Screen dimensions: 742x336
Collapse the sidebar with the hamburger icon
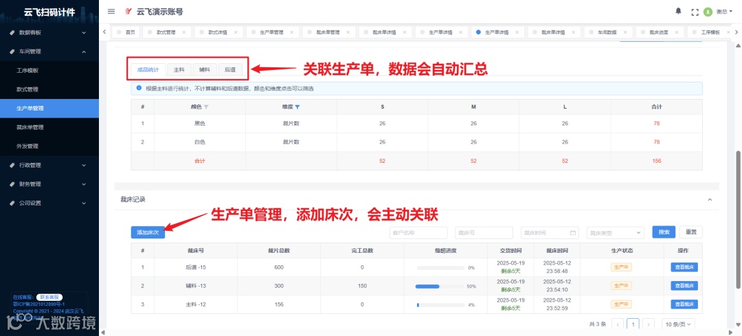[111, 12]
